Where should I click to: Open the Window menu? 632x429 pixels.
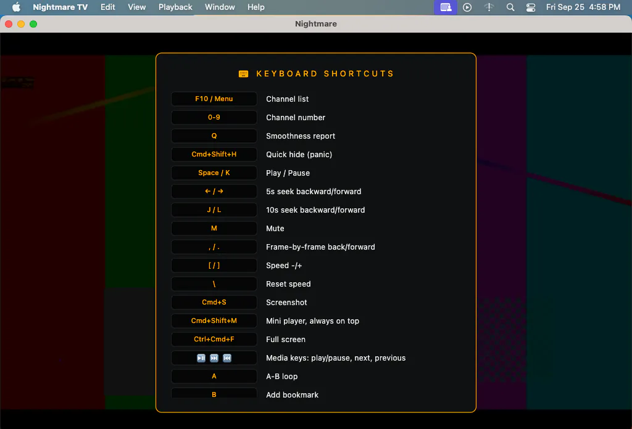220,7
